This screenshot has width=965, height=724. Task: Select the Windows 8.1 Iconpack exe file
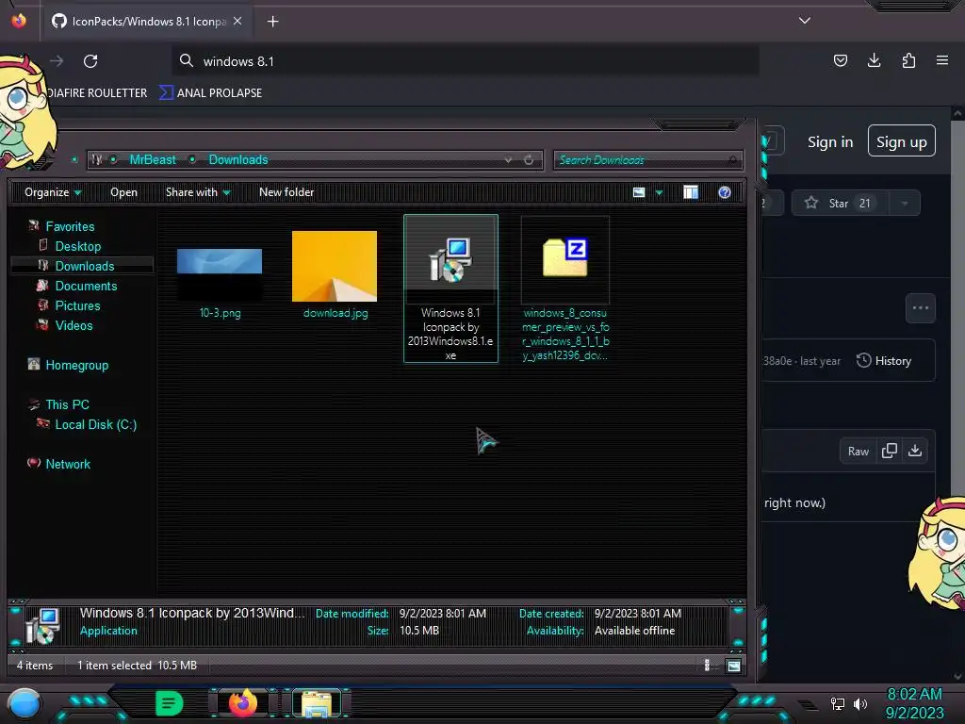click(450, 288)
